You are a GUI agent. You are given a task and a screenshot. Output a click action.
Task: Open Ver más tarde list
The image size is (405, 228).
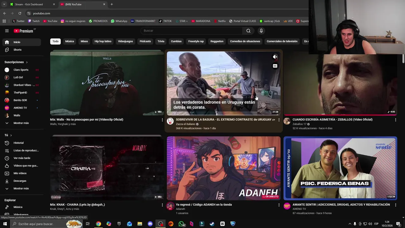coord(22,158)
